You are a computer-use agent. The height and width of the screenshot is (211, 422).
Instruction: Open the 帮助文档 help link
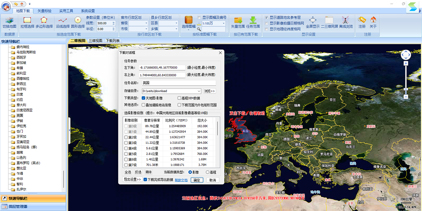pyautogui.click(x=181, y=180)
